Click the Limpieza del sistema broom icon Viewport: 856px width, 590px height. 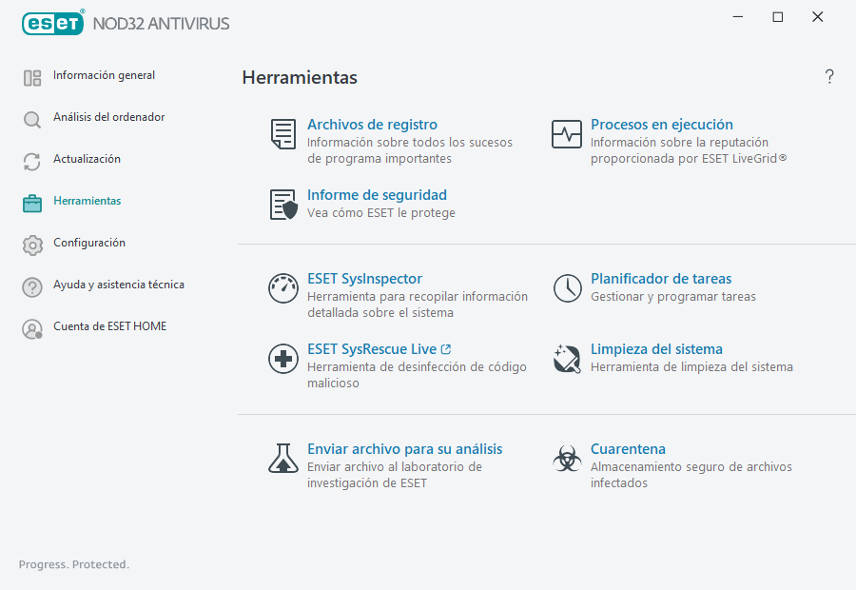(x=567, y=359)
